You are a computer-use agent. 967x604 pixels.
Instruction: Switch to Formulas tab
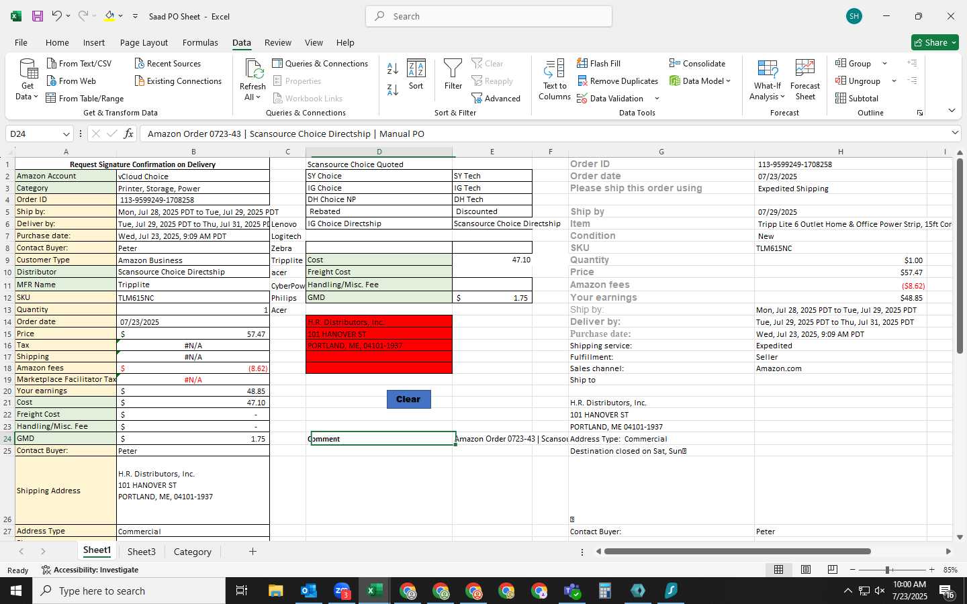coord(200,42)
